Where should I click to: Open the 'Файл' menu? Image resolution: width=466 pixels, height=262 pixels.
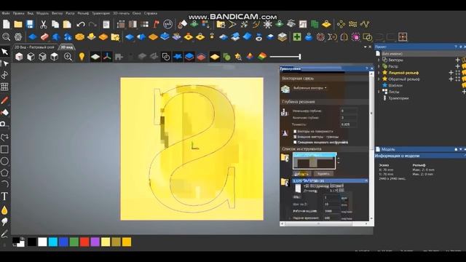6,13
